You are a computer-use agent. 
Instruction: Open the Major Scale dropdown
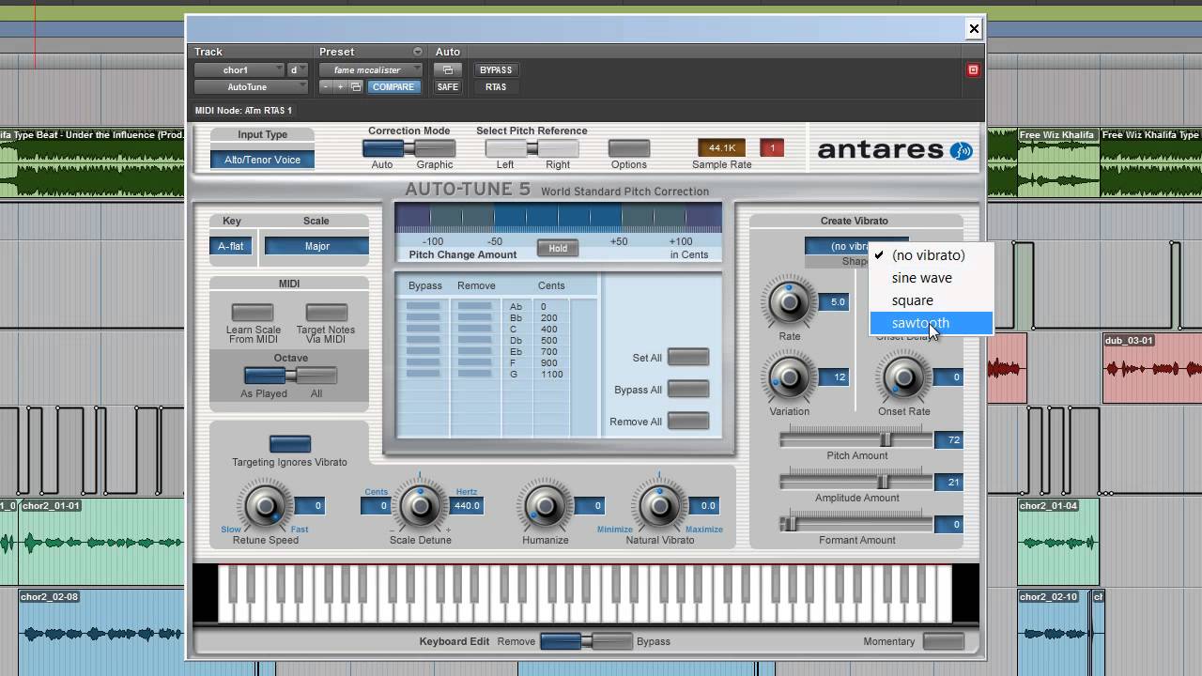pos(316,246)
